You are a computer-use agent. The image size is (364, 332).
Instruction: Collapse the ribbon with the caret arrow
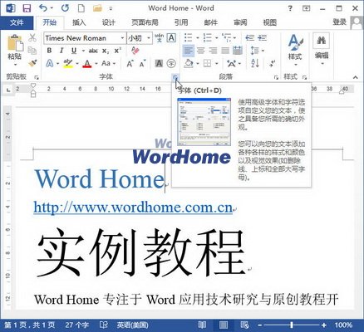(x=356, y=77)
